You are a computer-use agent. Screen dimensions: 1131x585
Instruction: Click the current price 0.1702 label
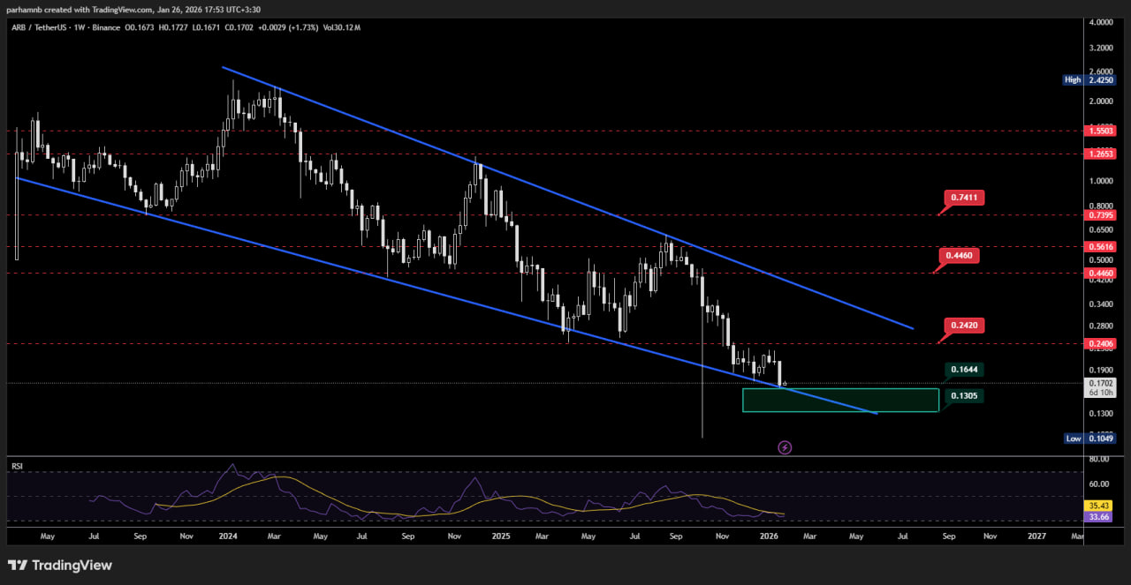pyautogui.click(x=1101, y=383)
